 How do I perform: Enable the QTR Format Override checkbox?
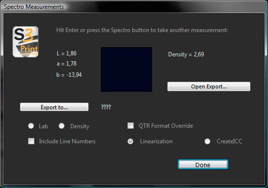130,125
